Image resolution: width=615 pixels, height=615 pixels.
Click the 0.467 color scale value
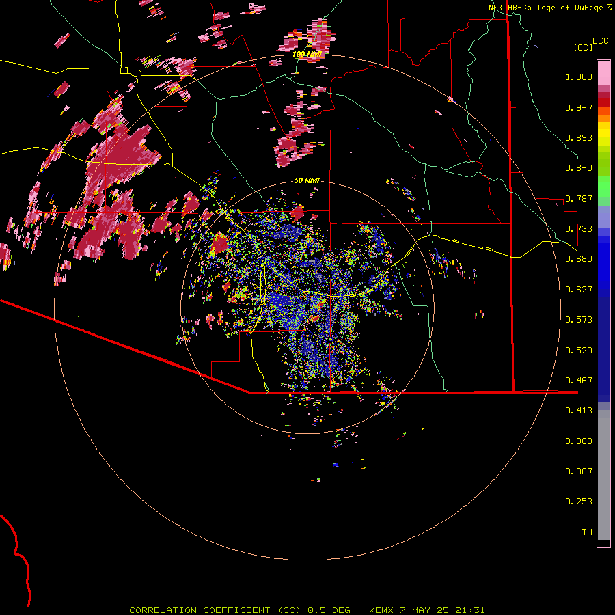pos(579,381)
